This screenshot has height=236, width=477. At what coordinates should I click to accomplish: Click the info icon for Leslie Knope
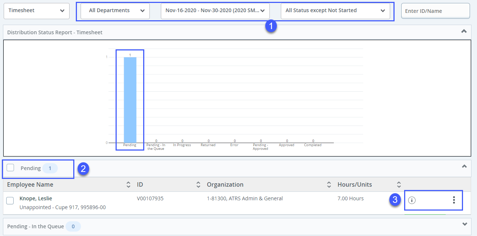tap(412, 200)
